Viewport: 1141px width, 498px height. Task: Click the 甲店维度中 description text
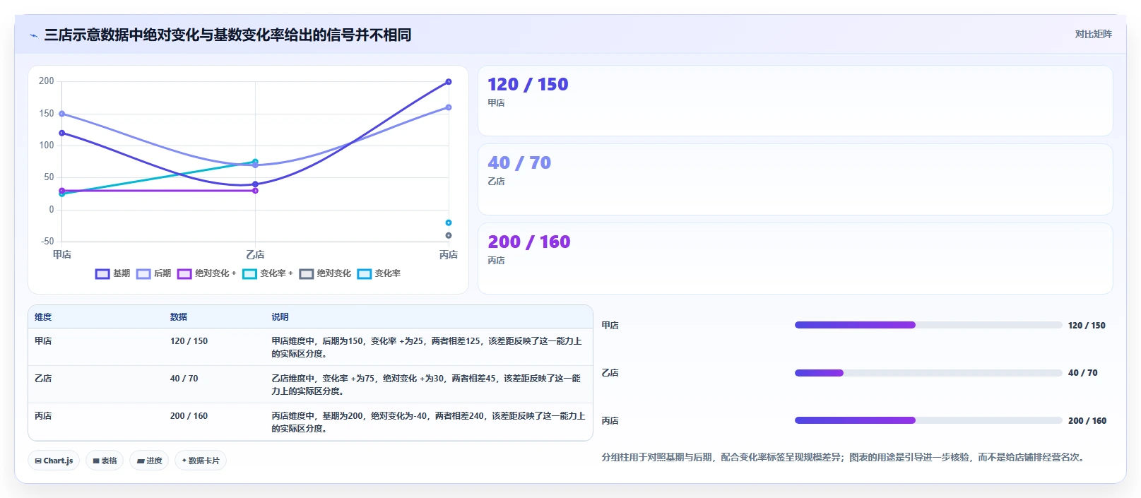[x=427, y=348]
